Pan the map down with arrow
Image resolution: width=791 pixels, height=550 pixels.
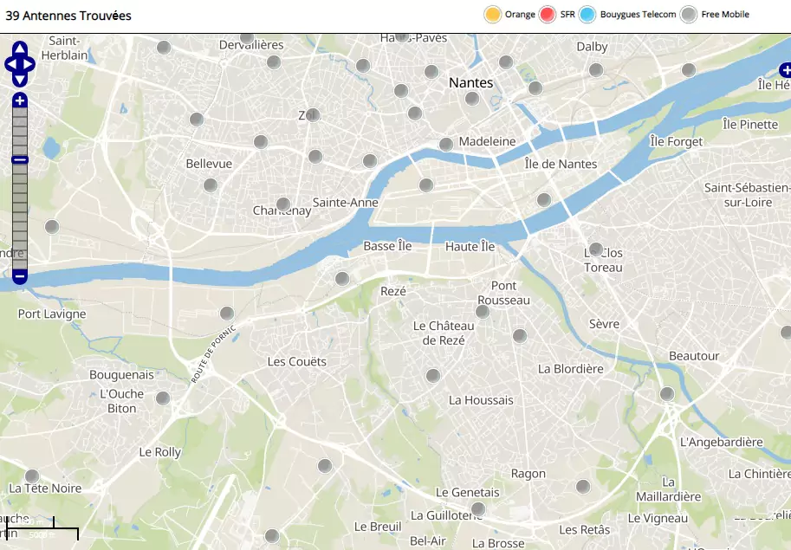click(20, 80)
